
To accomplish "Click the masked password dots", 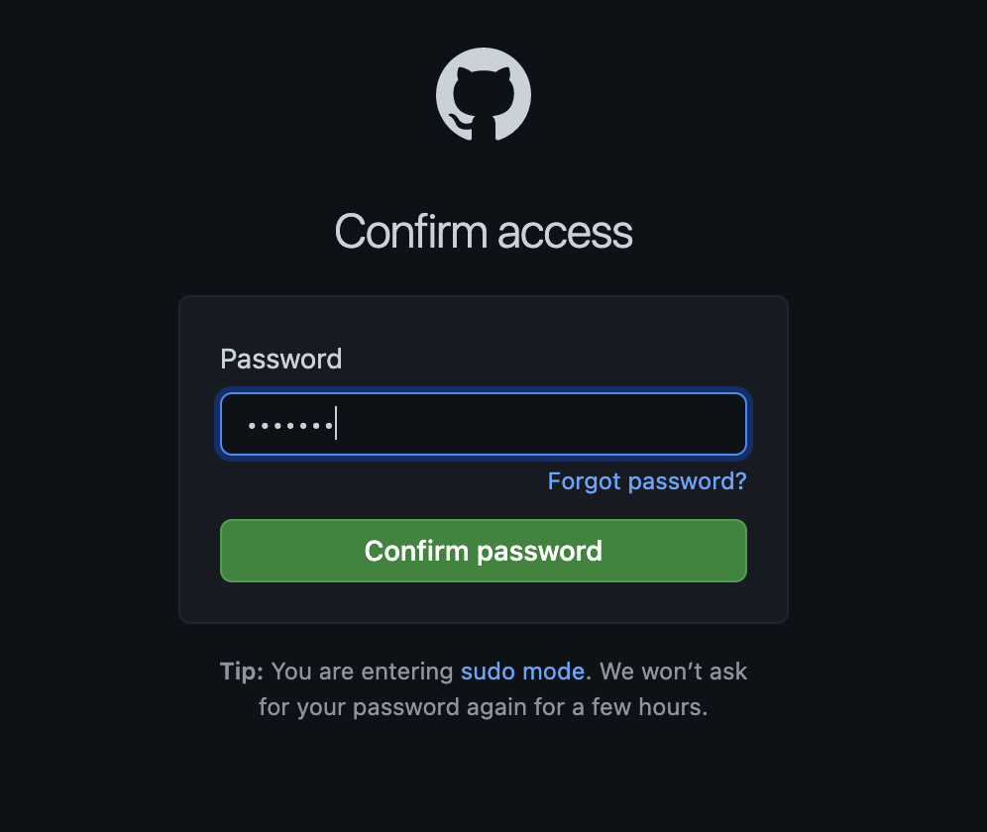I will pyautogui.click(x=288, y=425).
